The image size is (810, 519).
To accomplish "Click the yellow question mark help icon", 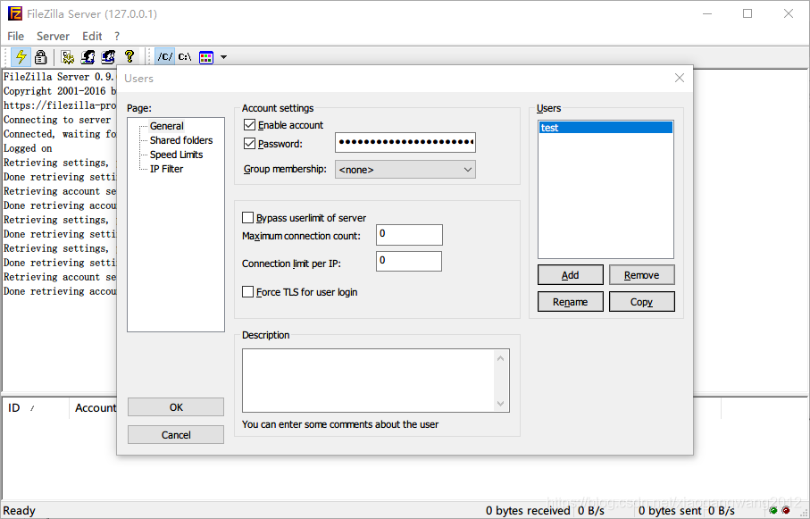I will pos(129,56).
